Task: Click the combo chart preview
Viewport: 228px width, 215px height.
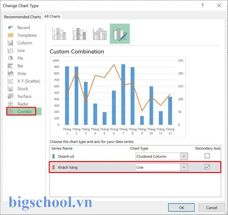Action: [x=118, y=97]
